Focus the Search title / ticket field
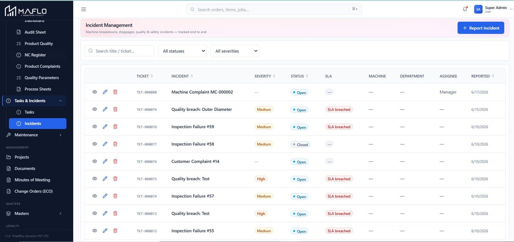Viewport: 514px width, 242px height. [120, 51]
